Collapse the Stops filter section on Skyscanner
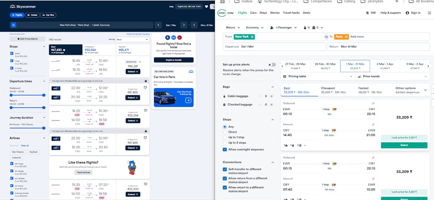Viewport: 434px width, 200px height. pos(44,47)
